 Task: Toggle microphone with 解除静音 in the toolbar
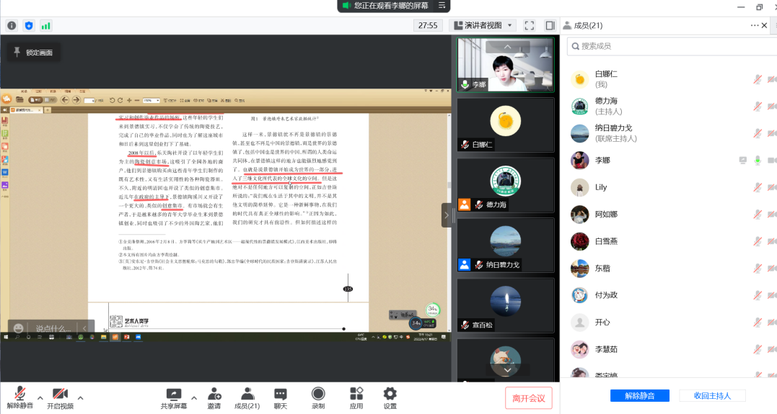[x=20, y=397]
